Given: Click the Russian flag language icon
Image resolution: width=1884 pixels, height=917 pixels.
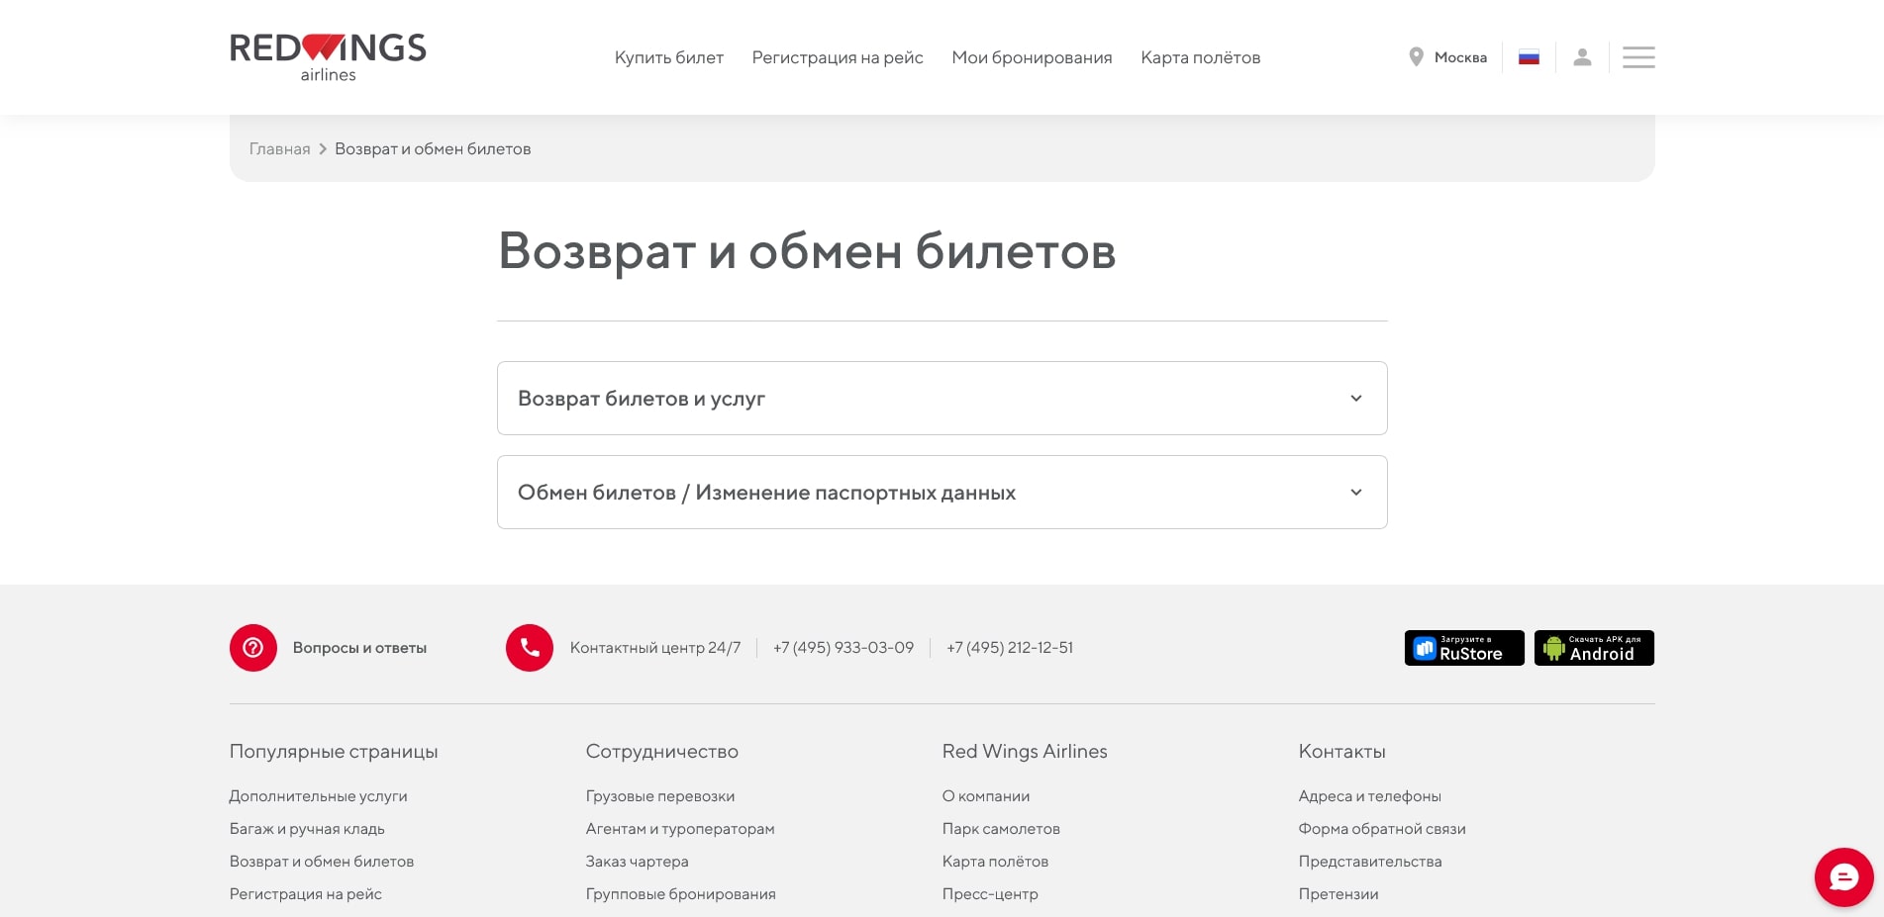Looking at the screenshot, I should tap(1529, 56).
